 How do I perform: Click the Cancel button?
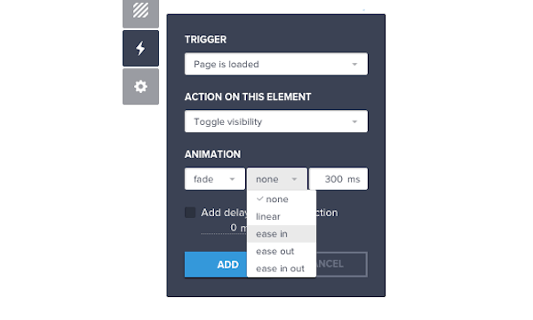pyautogui.click(x=341, y=264)
